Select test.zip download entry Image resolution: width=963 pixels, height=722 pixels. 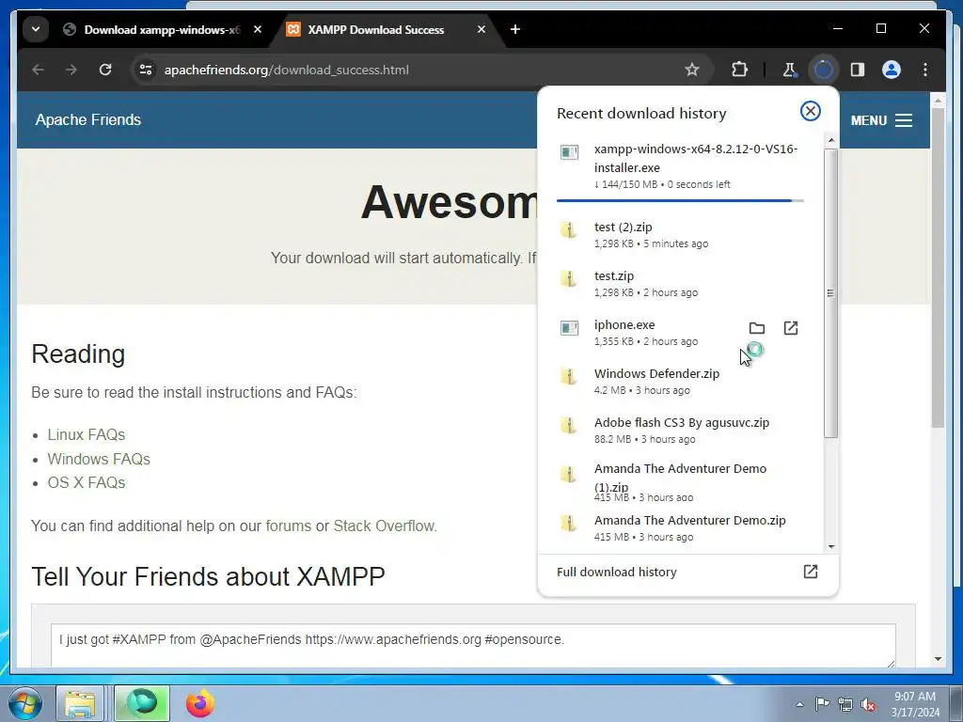coord(680,284)
